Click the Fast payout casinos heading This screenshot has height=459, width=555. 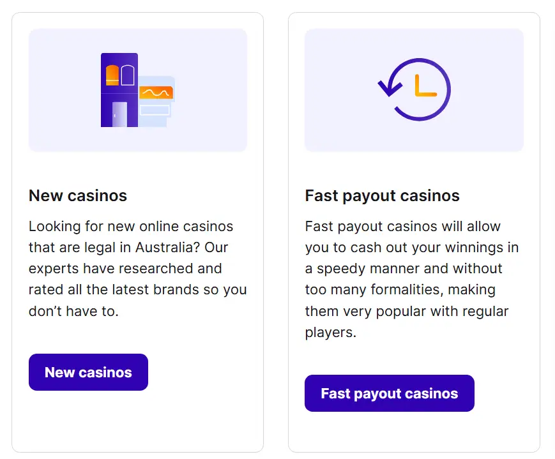click(382, 196)
